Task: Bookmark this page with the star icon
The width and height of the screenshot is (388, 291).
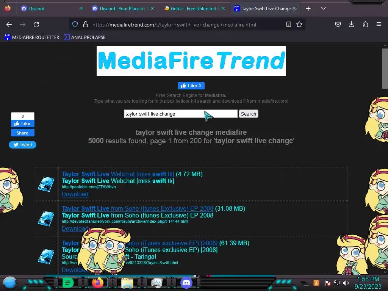Action: pos(299,25)
